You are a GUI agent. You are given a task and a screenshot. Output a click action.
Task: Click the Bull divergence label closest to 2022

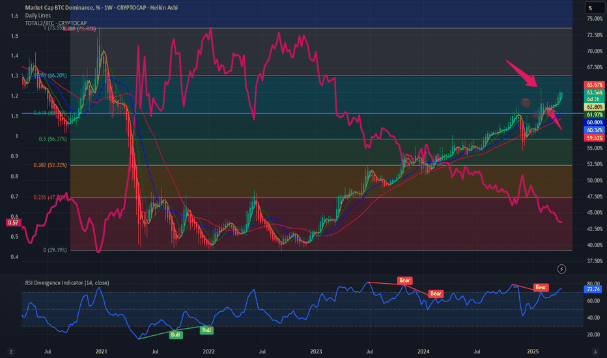click(x=206, y=330)
